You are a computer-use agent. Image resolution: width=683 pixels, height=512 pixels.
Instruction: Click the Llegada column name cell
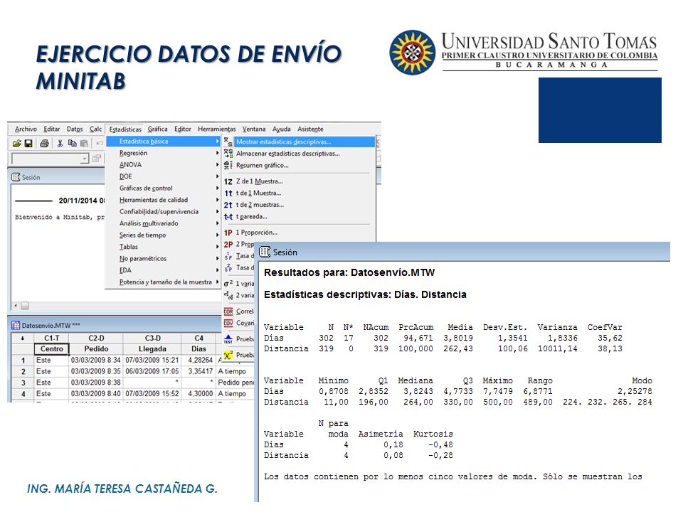coord(152,348)
